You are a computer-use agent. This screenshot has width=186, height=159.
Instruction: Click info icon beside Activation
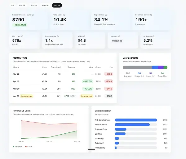tap(153, 36)
